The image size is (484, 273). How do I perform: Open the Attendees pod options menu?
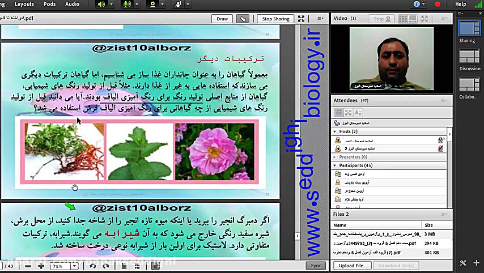pyautogui.click(x=444, y=101)
